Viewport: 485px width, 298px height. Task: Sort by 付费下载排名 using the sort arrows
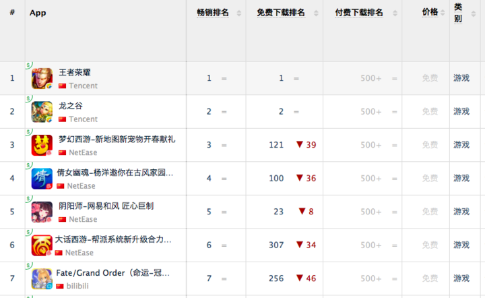pyautogui.click(x=395, y=13)
